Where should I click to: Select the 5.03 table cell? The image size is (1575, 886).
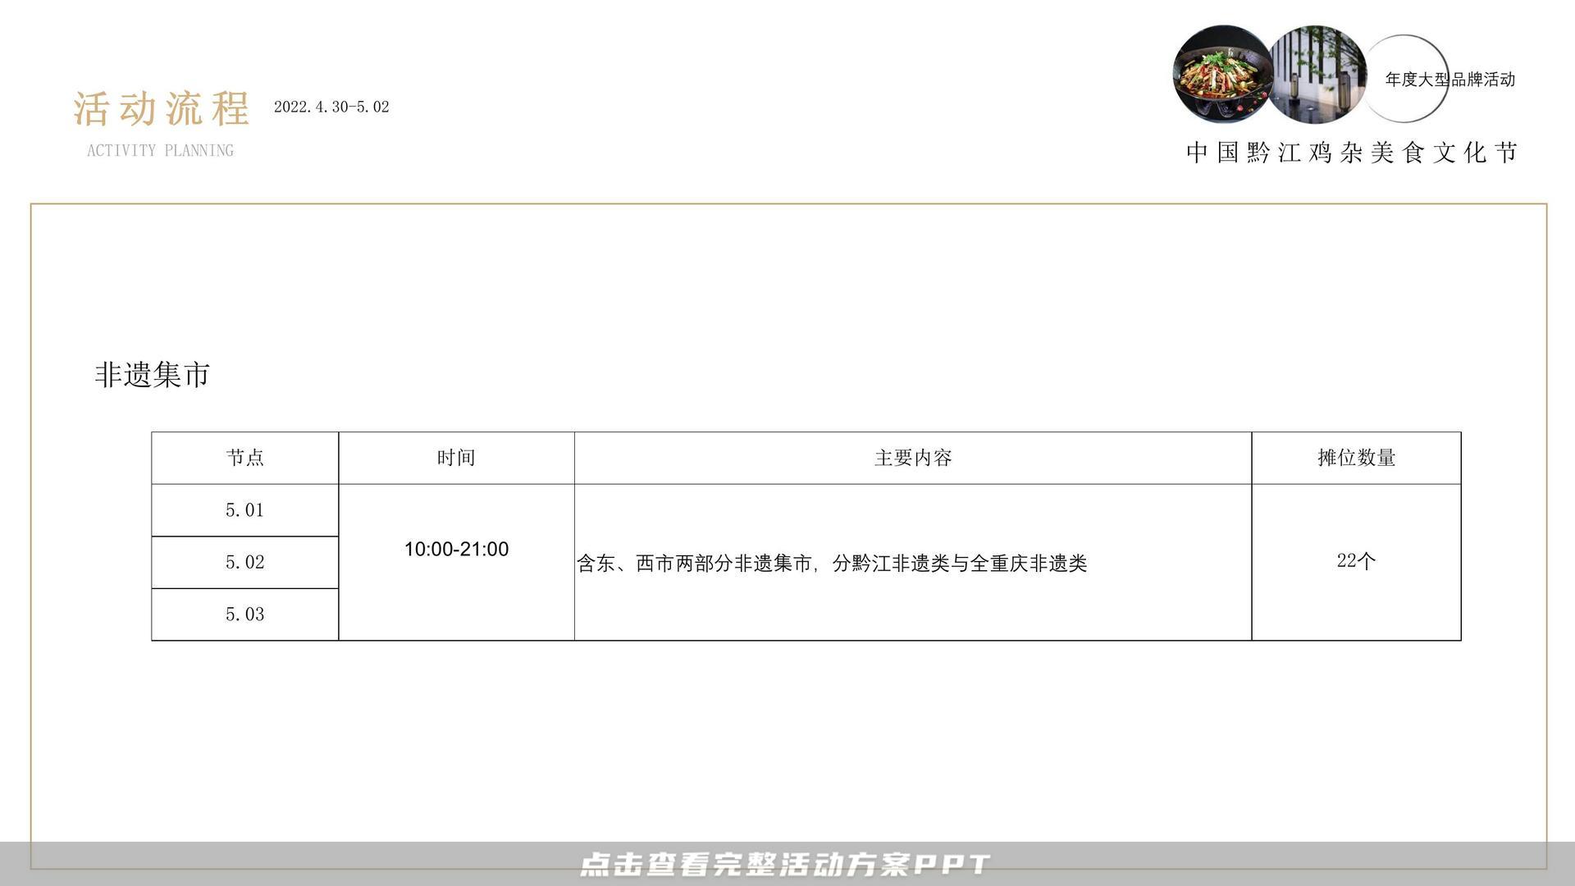coord(245,614)
